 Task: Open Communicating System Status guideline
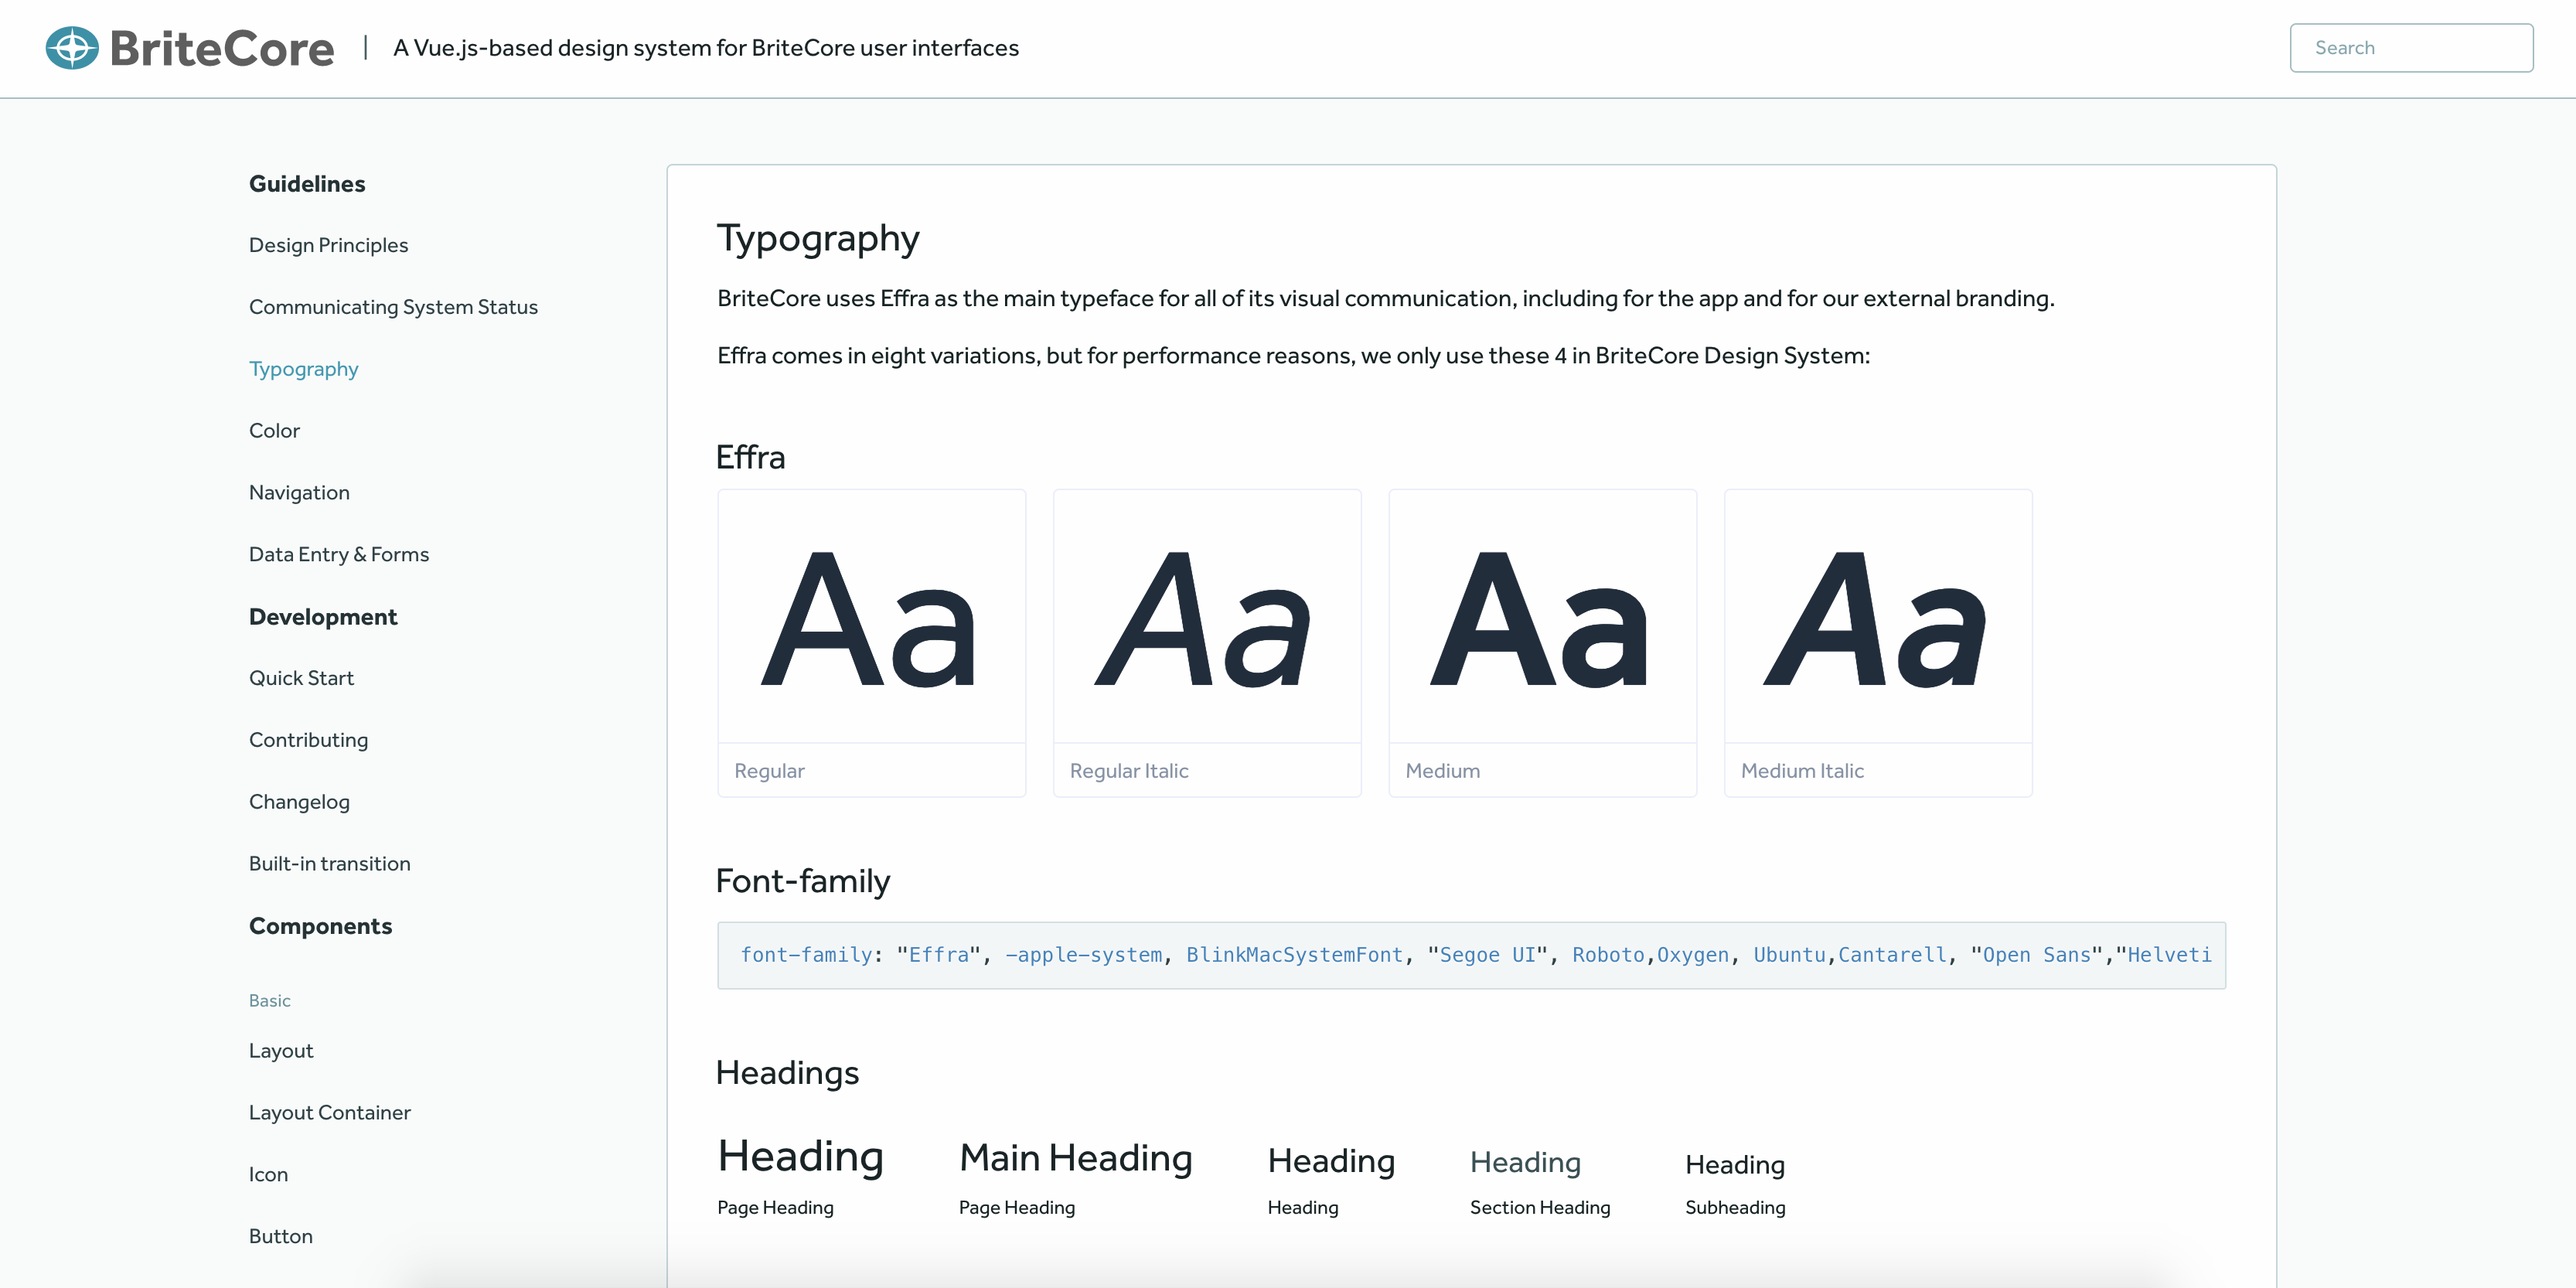click(393, 307)
